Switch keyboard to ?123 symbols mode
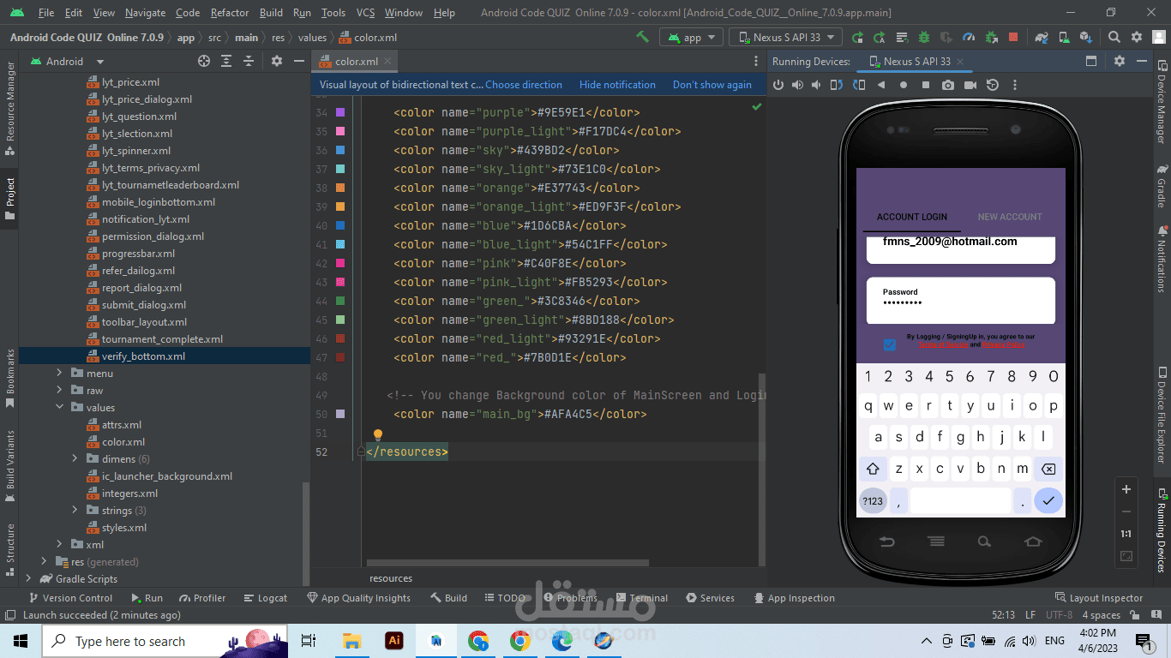This screenshot has height=658, width=1171. tap(873, 500)
